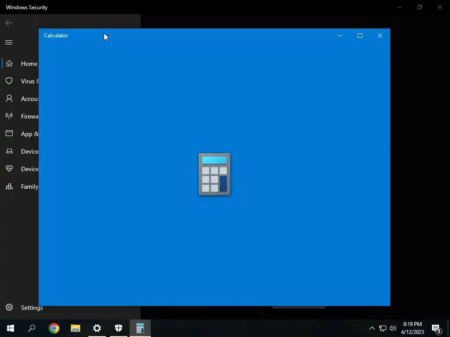Open Device security laptop icon
The height and width of the screenshot is (337, 450).
9,151
